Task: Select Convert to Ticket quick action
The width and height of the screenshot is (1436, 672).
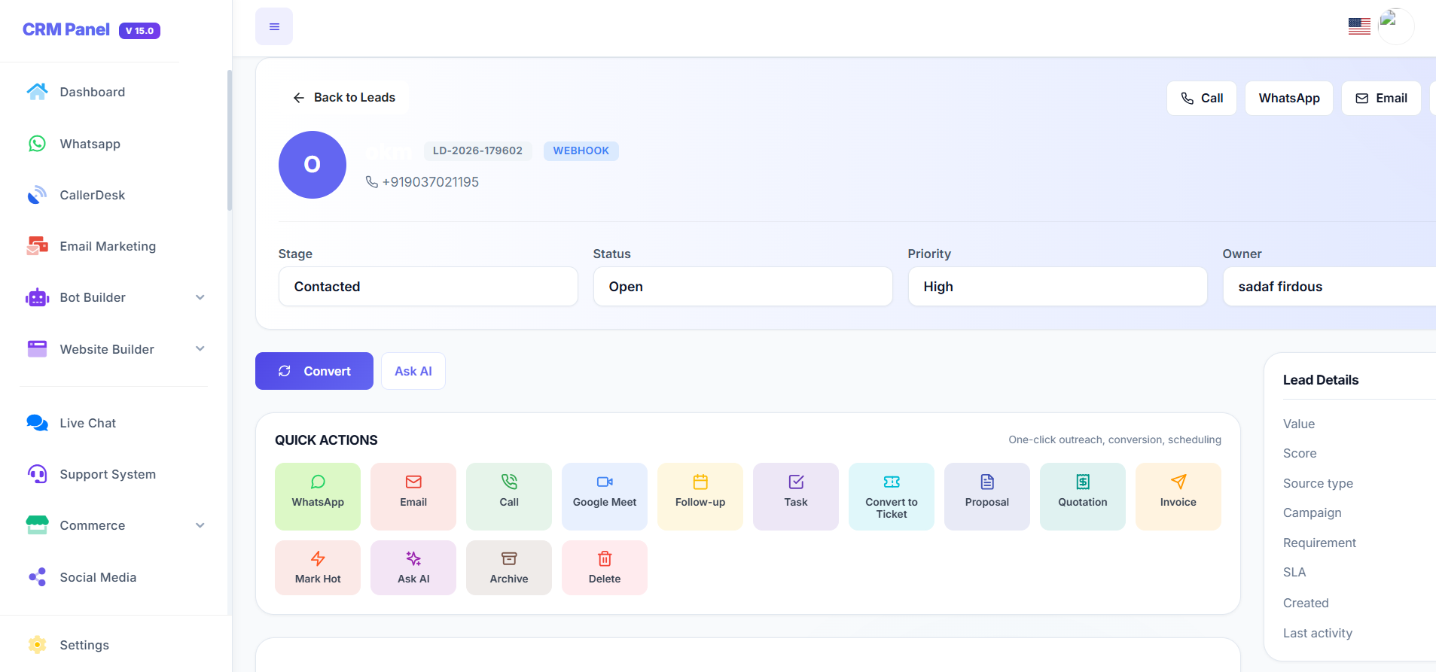Action: point(892,497)
